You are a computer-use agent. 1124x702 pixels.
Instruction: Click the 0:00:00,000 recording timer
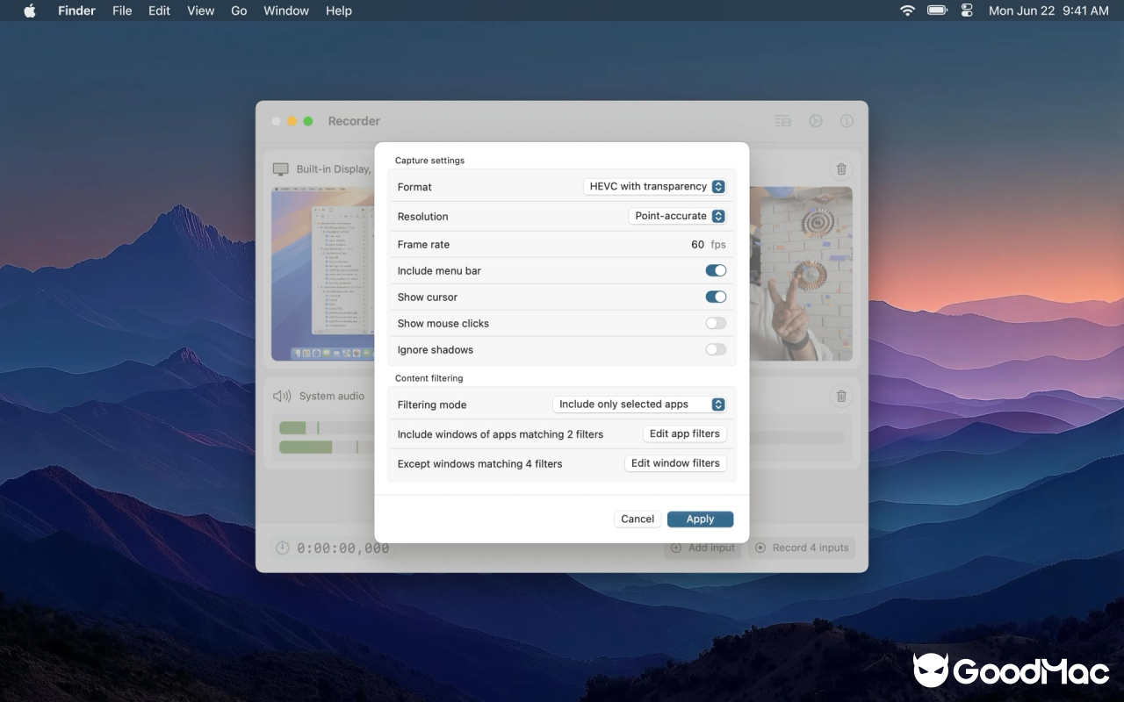pos(343,548)
